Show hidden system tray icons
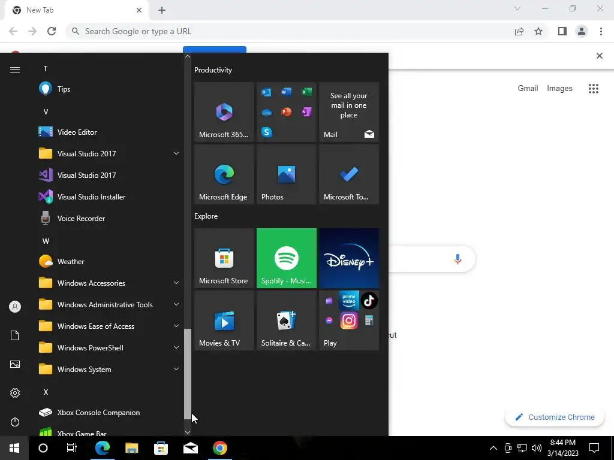 [x=493, y=448]
